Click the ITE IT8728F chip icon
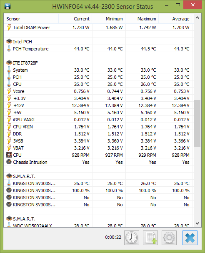 tap(9, 63)
